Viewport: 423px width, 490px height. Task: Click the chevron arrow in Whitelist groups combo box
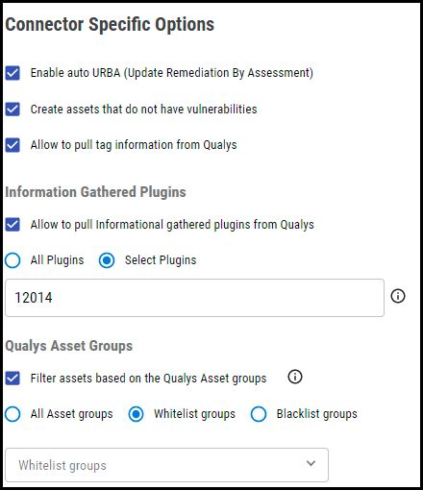311,463
